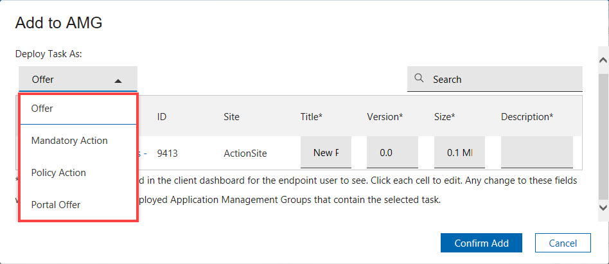Click the scrollbar up arrow
This screenshot has height=264, width=609.
tap(603, 60)
